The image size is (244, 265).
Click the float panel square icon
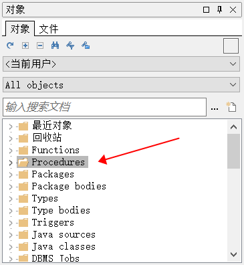pos(206,9)
